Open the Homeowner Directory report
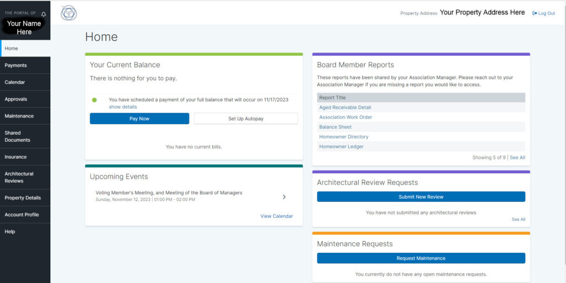 pos(344,137)
